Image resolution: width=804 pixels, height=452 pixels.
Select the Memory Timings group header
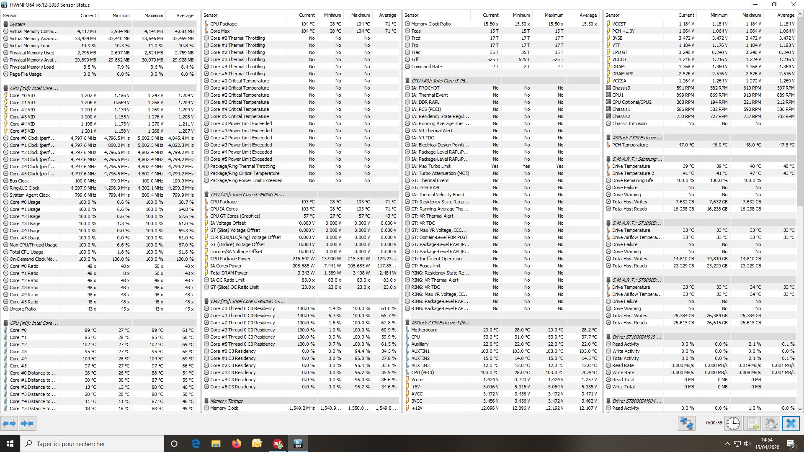(226, 401)
